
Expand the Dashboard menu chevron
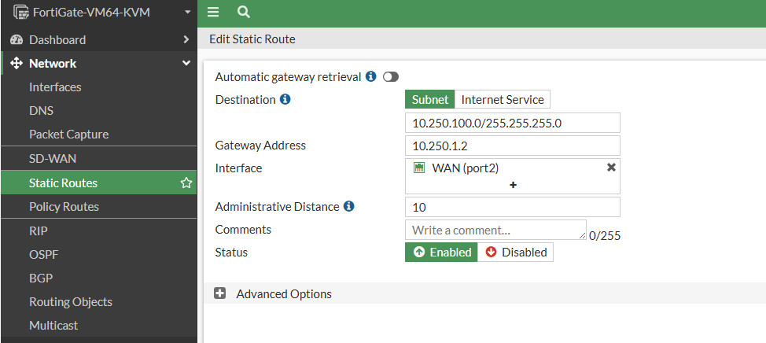point(186,39)
